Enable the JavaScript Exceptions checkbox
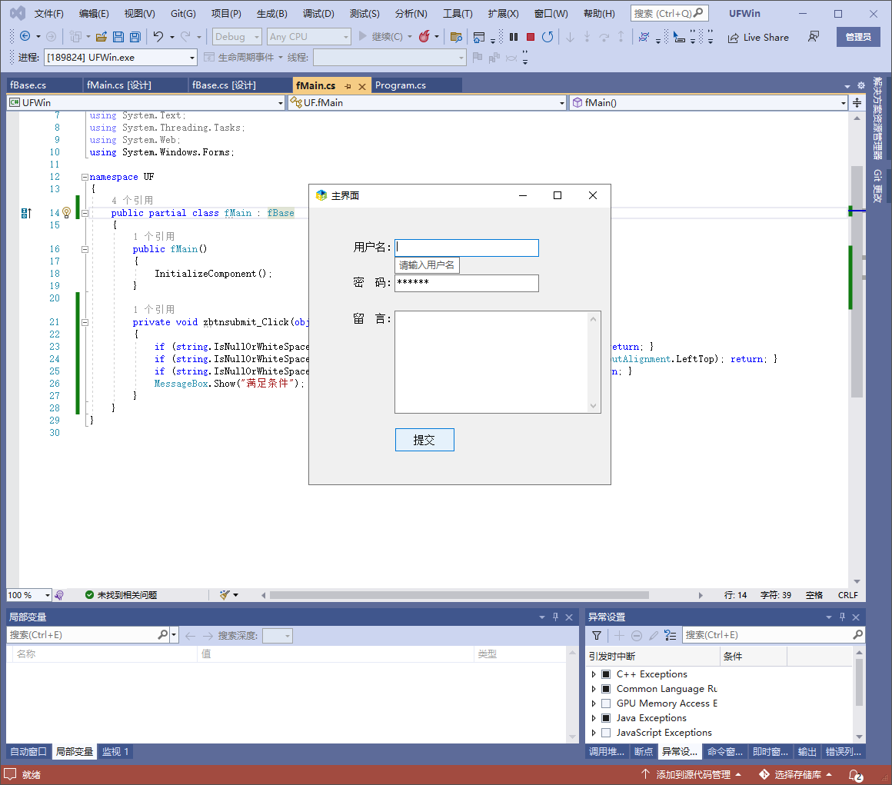 606,733
